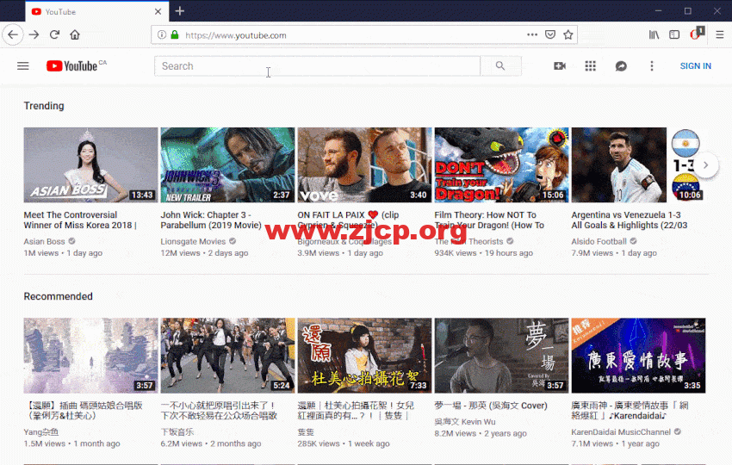This screenshot has height=465, width=732.
Task: Open Argentina vs Venezuela thumbnail
Action: pyautogui.click(x=638, y=164)
